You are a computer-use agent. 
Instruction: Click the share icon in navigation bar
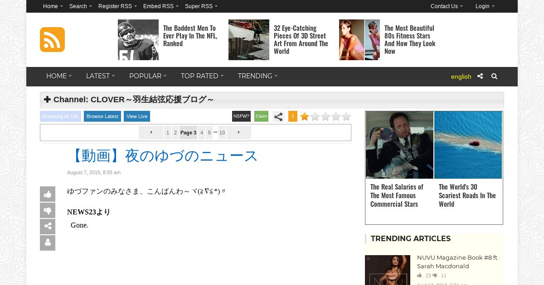point(480,76)
